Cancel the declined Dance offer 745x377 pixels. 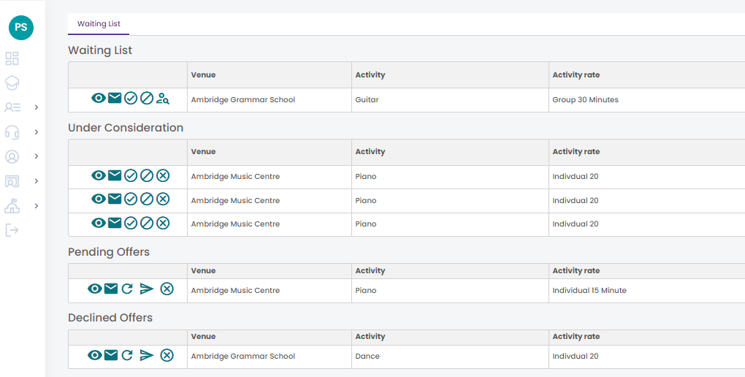click(167, 355)
